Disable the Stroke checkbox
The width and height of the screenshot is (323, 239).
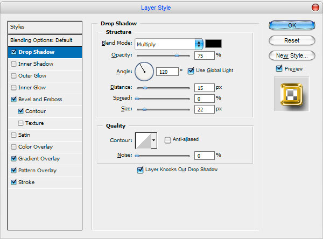(x=14, y=182)
